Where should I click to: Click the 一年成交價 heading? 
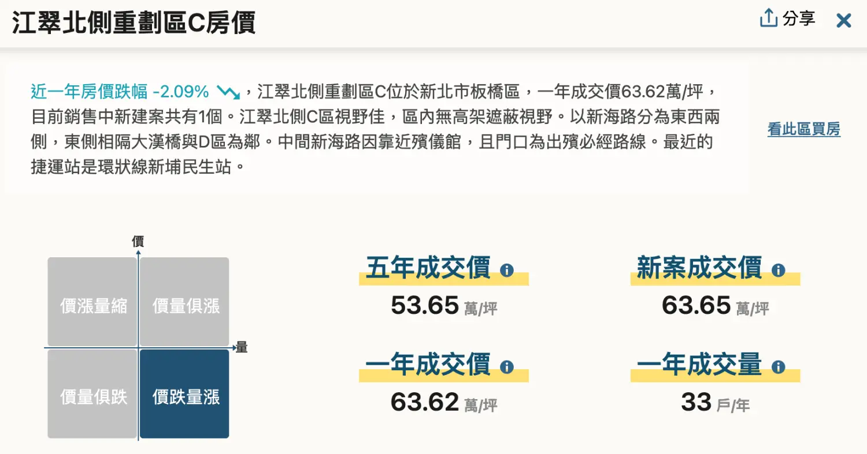[x=428, y=365]
